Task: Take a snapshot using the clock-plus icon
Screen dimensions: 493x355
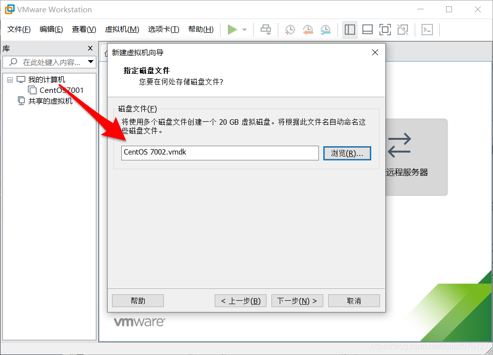Action: pyautogui.click(x=290, y=29)
